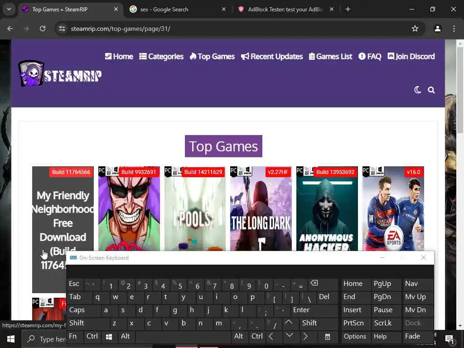Go to Recent Updates
This screenshot has height=348, width=464.
click(272, 57)
